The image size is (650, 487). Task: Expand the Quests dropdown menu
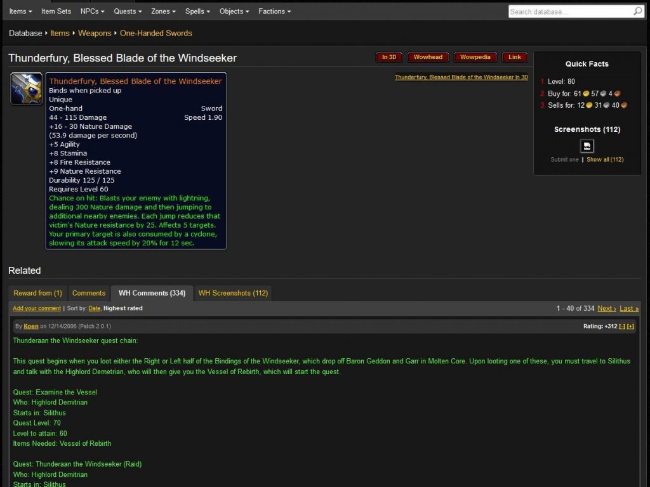pyautogui.click(x=128, y=11)
